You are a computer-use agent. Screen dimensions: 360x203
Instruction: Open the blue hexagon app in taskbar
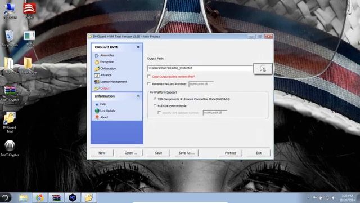point(73,198)
